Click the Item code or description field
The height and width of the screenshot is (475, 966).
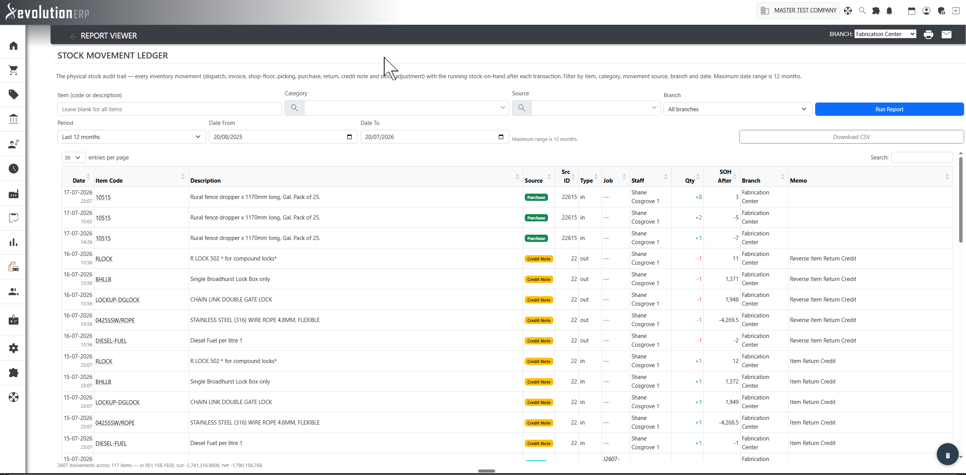pyautogui.click(x=169, y=109)
